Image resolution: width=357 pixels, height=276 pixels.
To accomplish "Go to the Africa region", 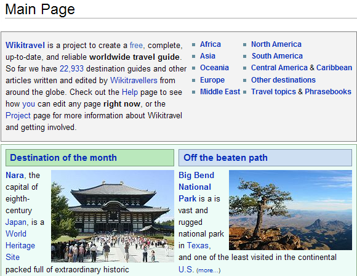I will tap(211, 44).
